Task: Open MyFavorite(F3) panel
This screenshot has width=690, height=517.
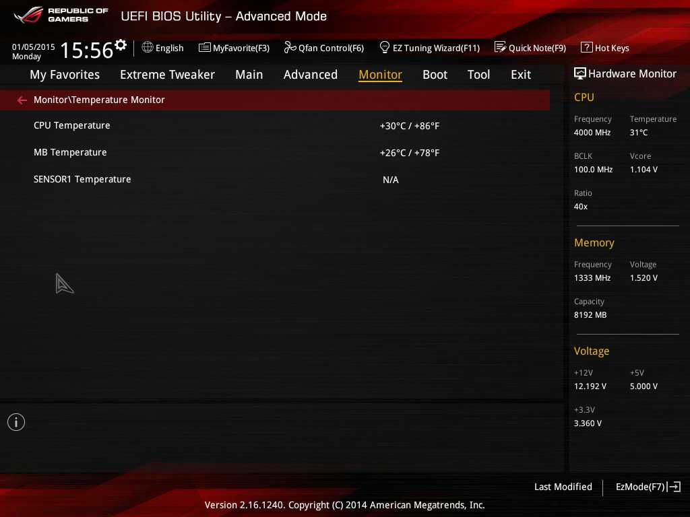Action: [234, 48]
